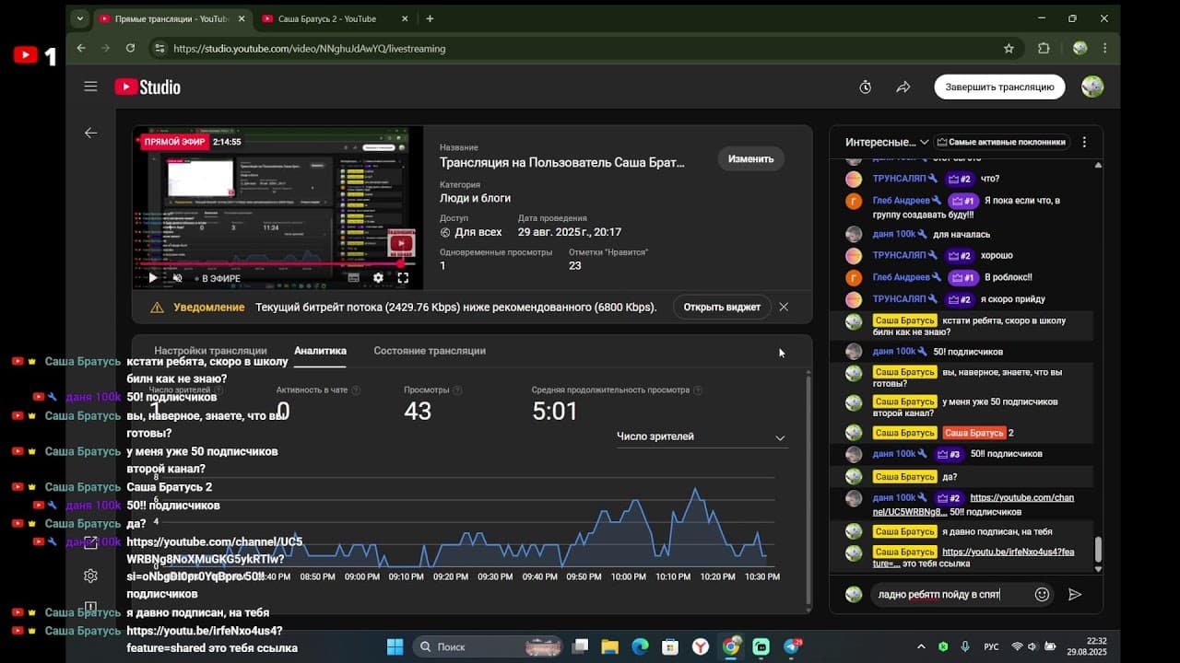Click the red preview player progress bar
Image resolution: width=1180 pixels, height=663 pixels.
pyautogui.click(x=277, y=263)
